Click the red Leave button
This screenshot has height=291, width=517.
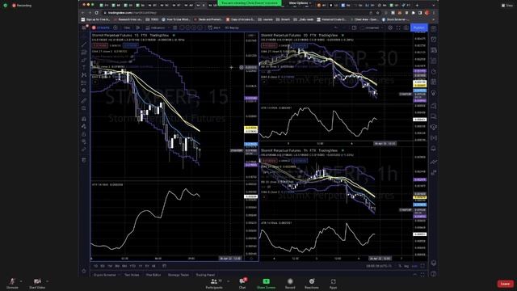point(506,284)
